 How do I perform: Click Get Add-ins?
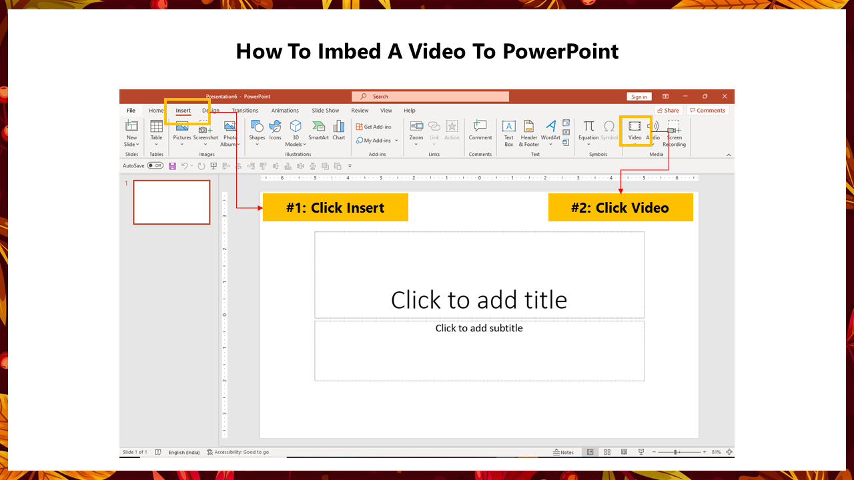(x=374, y=127)
